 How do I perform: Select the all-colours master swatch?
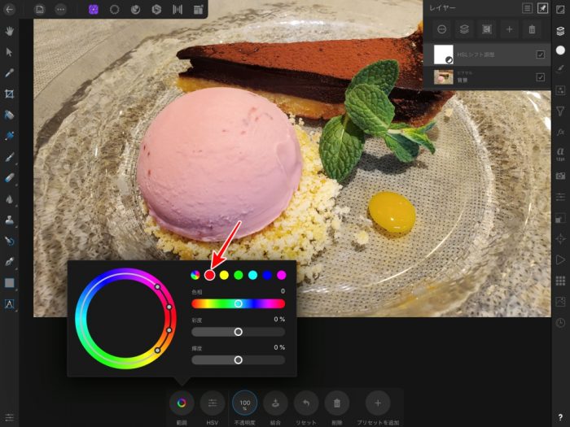[195, 275]
